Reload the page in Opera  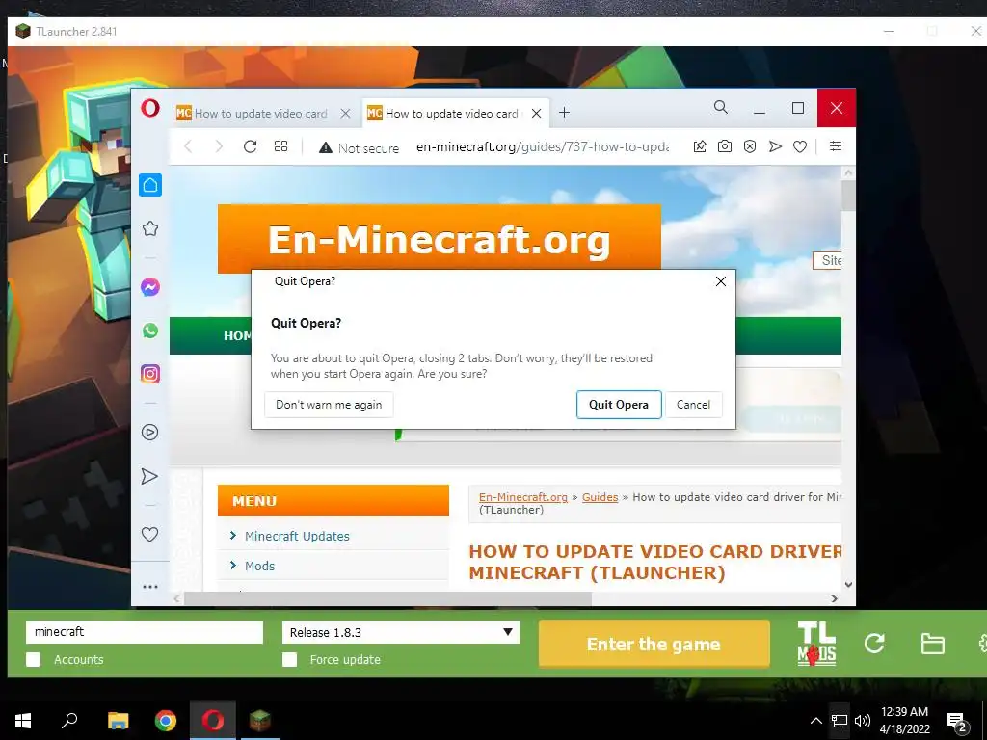pos(250,146)
